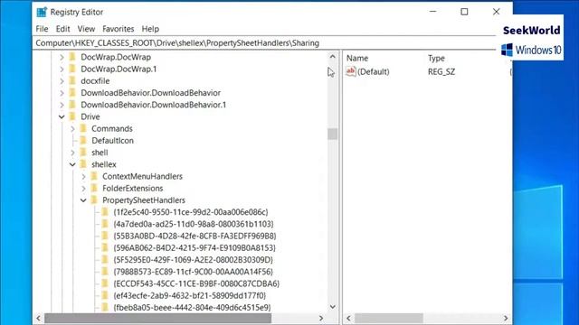Image resolution: width=579 pixels, height=325 pixels.
Task: Collapse the Drive key
Action: (x=62, y=116)
